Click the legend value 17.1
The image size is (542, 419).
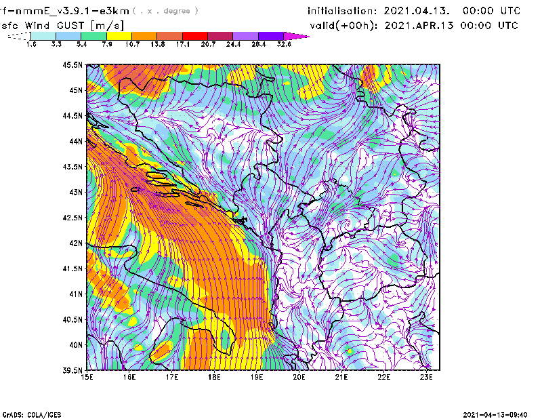point(183,44)
